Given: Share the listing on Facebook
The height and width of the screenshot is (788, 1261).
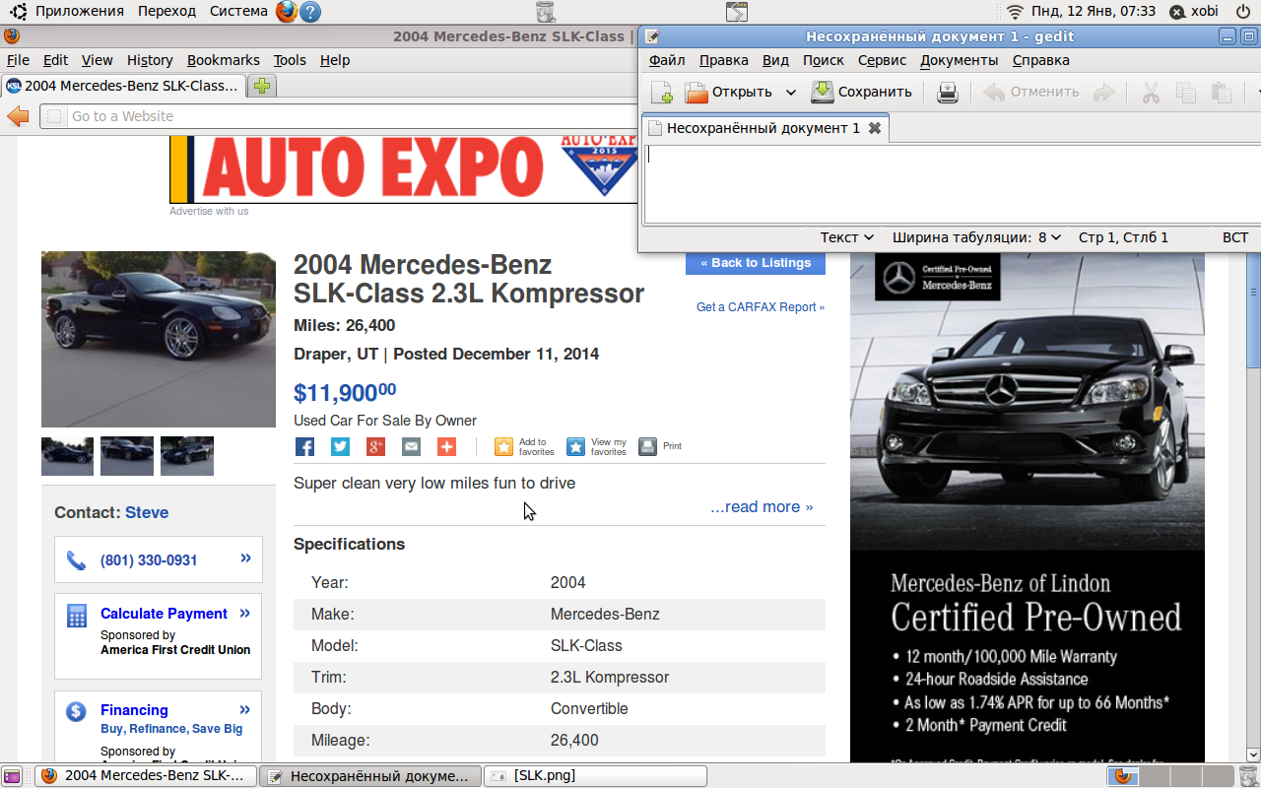Looking at the screenshot, I should click(x=304, y=447).
